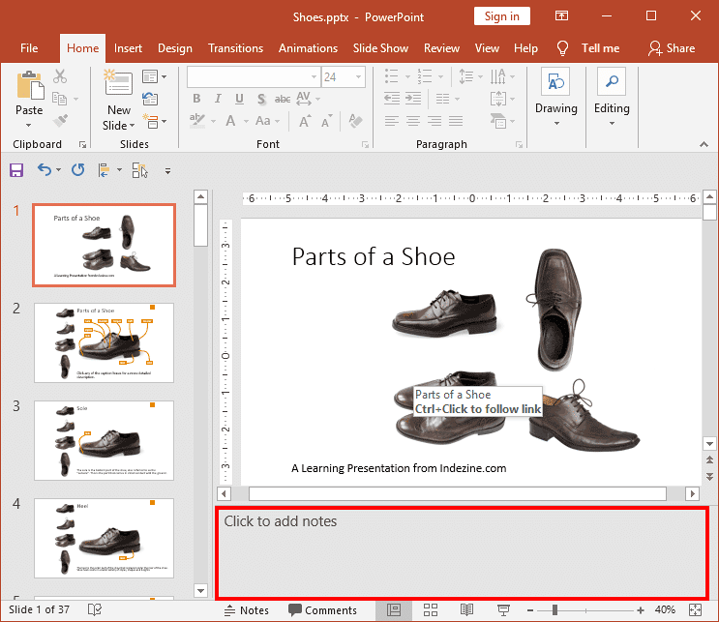Click Fit slide to current window icon
Screen dimensions: 719x622
point(695,609)
